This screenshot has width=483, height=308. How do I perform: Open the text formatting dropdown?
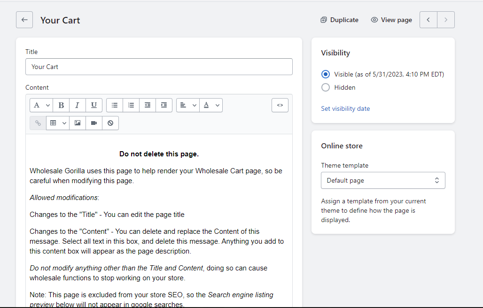click(41, 105)
